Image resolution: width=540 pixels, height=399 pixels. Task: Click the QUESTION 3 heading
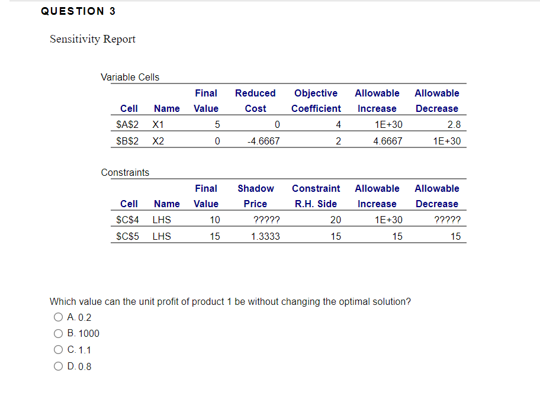(78, 11)
